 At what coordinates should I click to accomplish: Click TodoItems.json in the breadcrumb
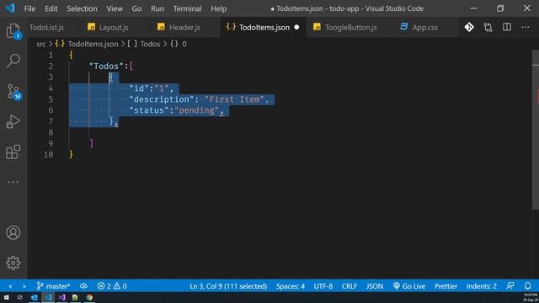(x=93, y=44)
